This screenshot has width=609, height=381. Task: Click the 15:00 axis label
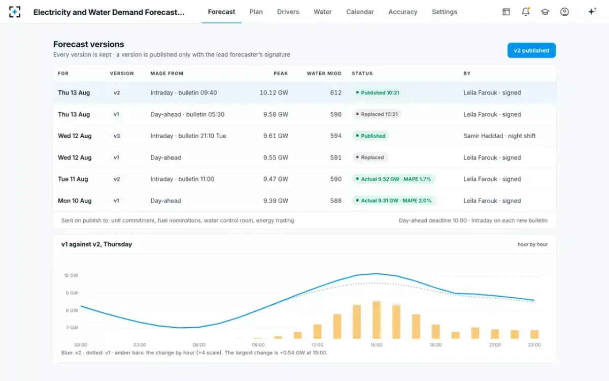(376, 345)
